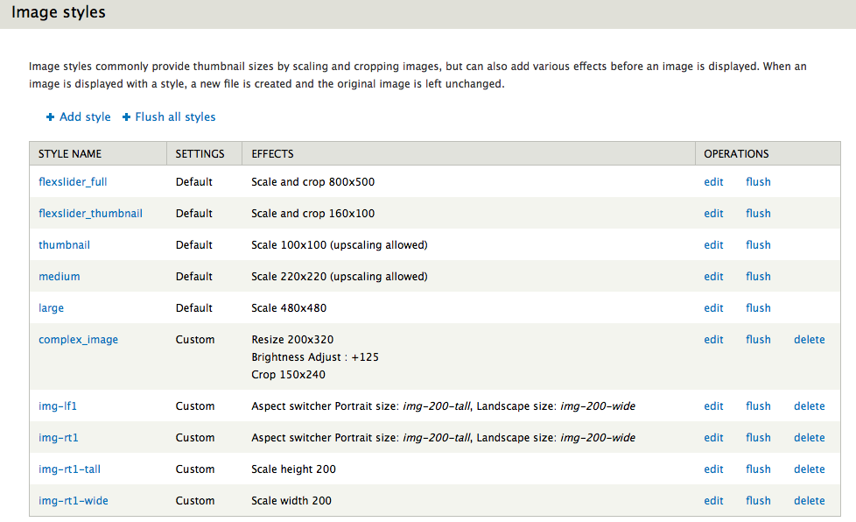Open the flexslider_thumbnail image style
Viewport: 856px width, 522px height.
(x=90, y=213)
